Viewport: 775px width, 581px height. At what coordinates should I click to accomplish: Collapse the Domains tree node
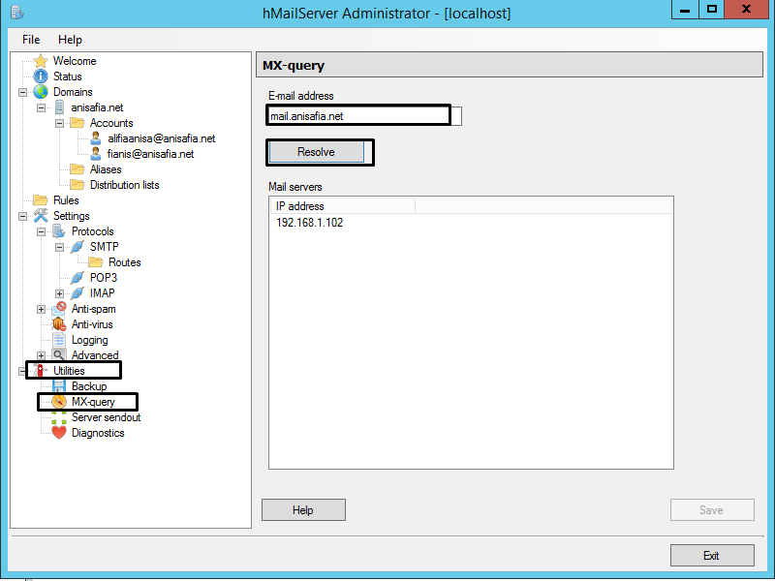tap(22, 92)
